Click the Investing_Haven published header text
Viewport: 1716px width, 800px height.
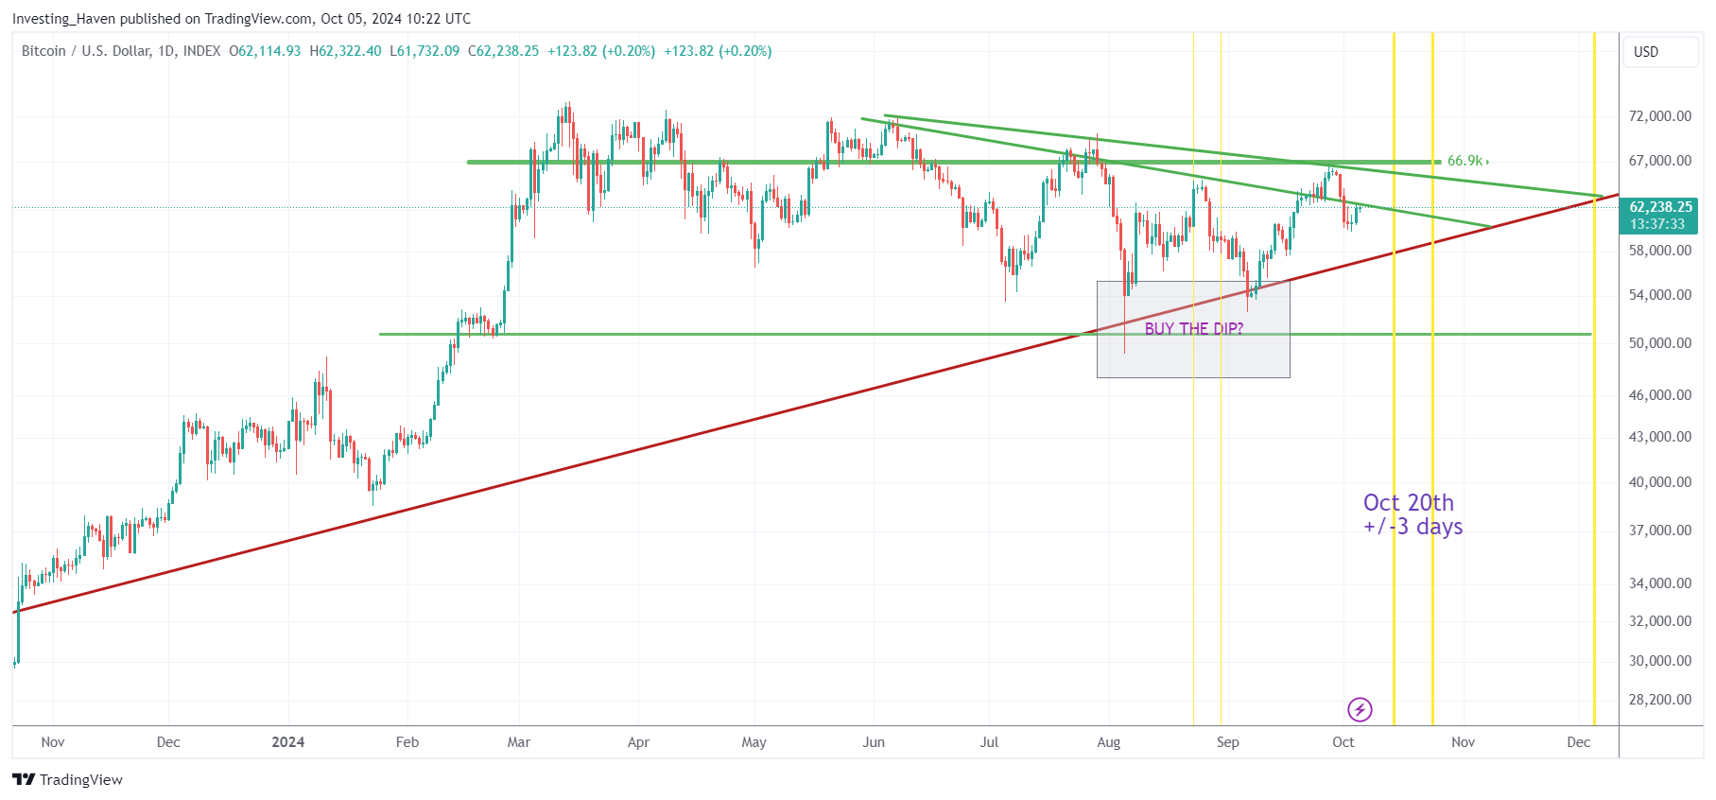pos(241,19)
